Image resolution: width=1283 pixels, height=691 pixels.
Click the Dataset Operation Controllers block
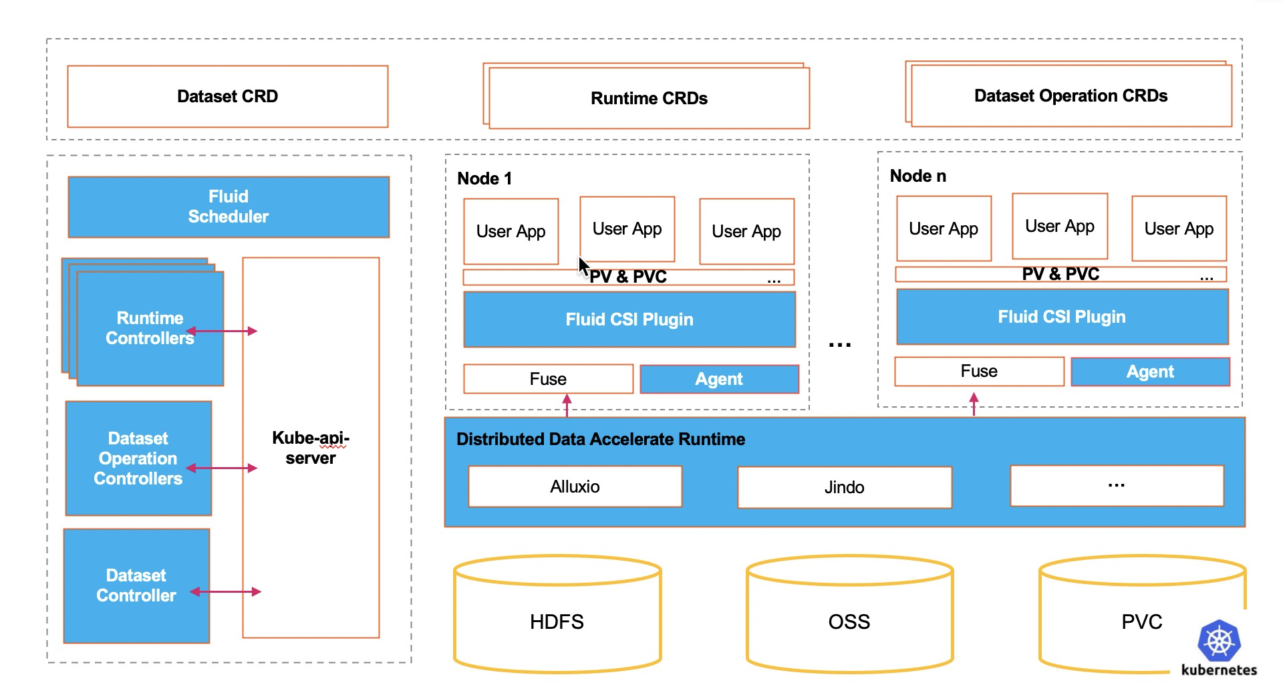[138, 458]
